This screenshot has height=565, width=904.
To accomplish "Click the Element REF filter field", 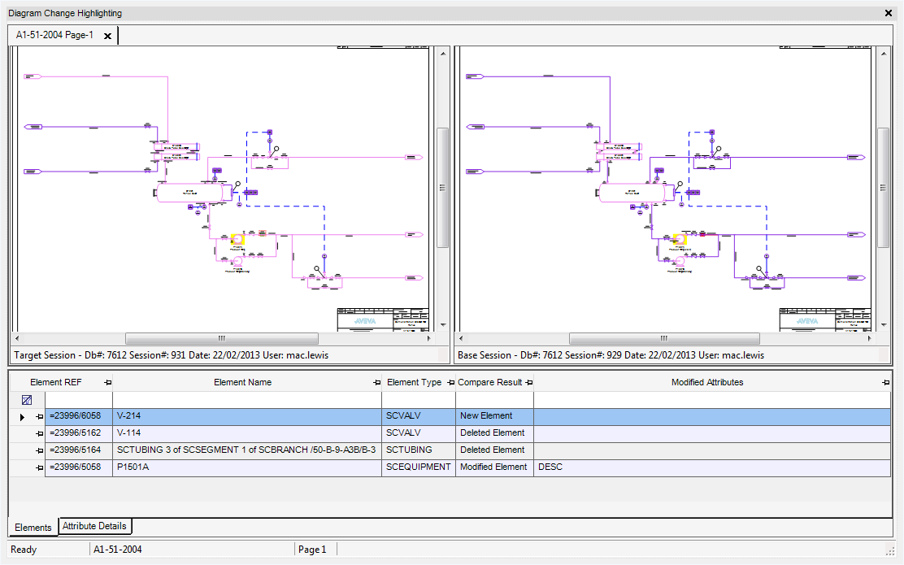I will pos(79,399).
